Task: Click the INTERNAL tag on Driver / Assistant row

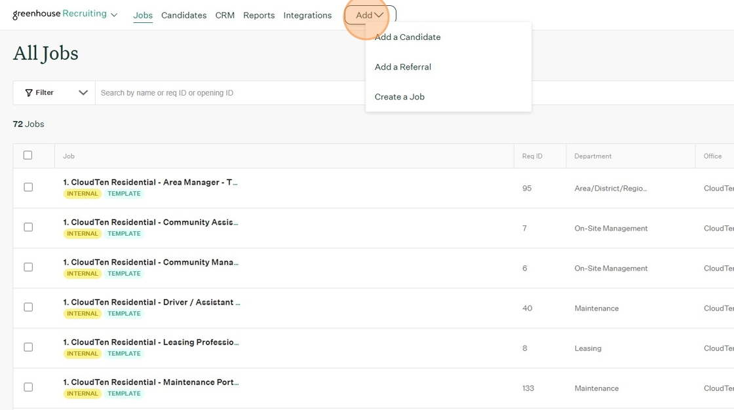Action: [x=83, y=314]
